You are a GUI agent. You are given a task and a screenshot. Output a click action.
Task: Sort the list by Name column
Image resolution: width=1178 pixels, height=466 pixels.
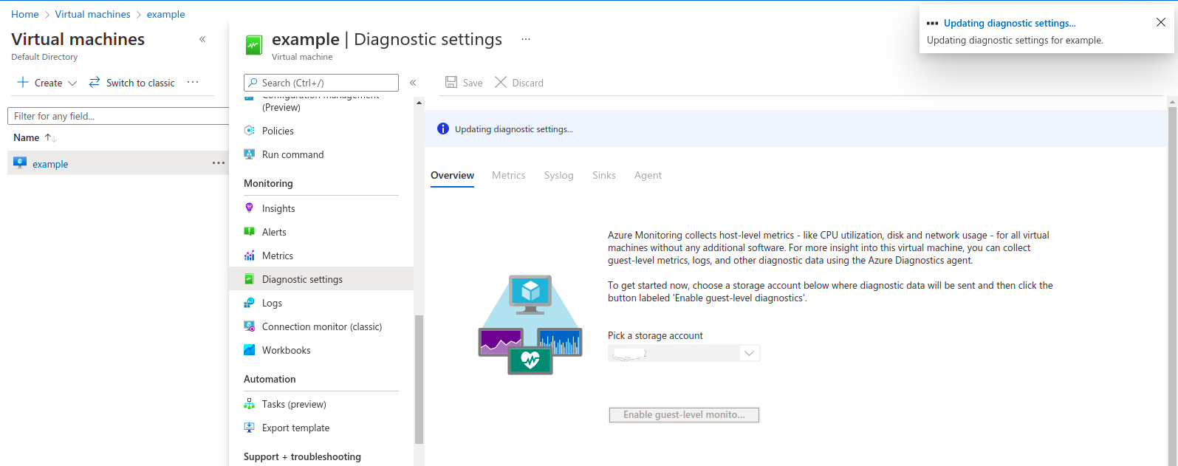[51, 137]
